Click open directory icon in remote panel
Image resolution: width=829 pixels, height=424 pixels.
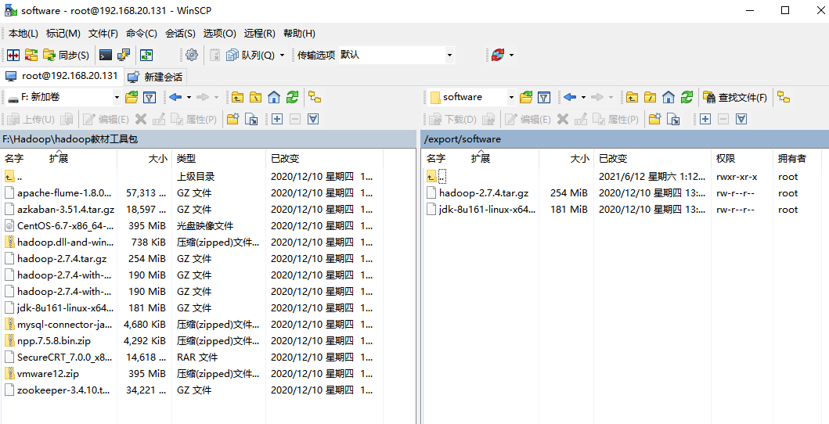(x=525, y=97)
